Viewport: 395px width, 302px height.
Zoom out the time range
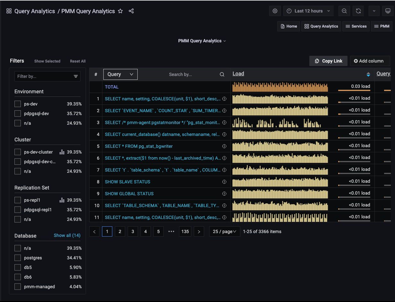(344, 11)
